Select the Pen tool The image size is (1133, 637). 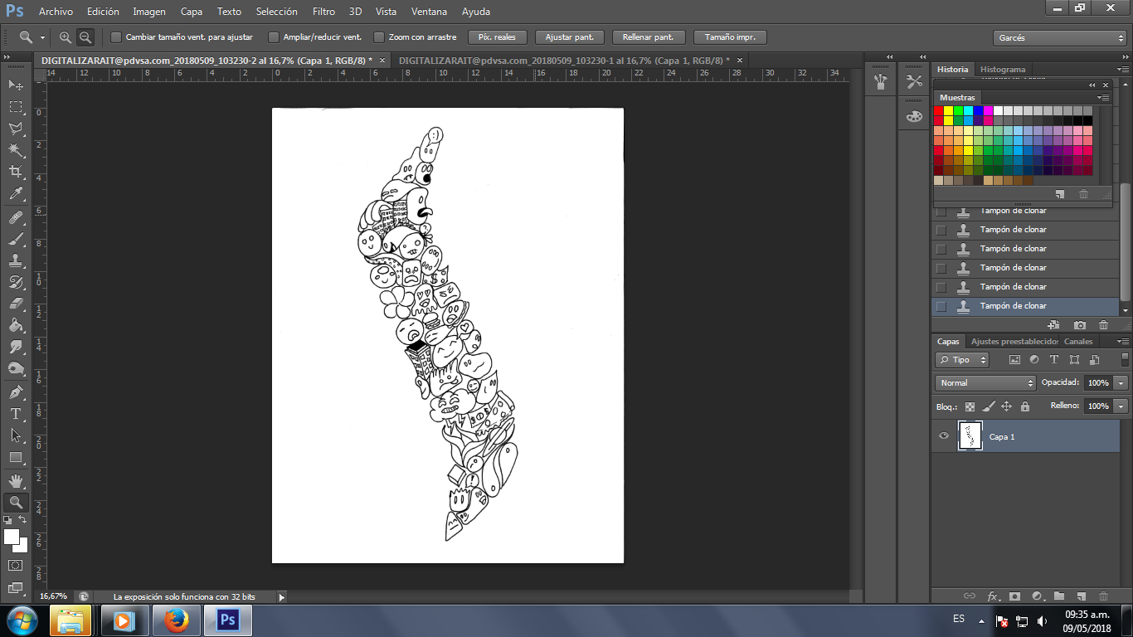click(16, 391)
